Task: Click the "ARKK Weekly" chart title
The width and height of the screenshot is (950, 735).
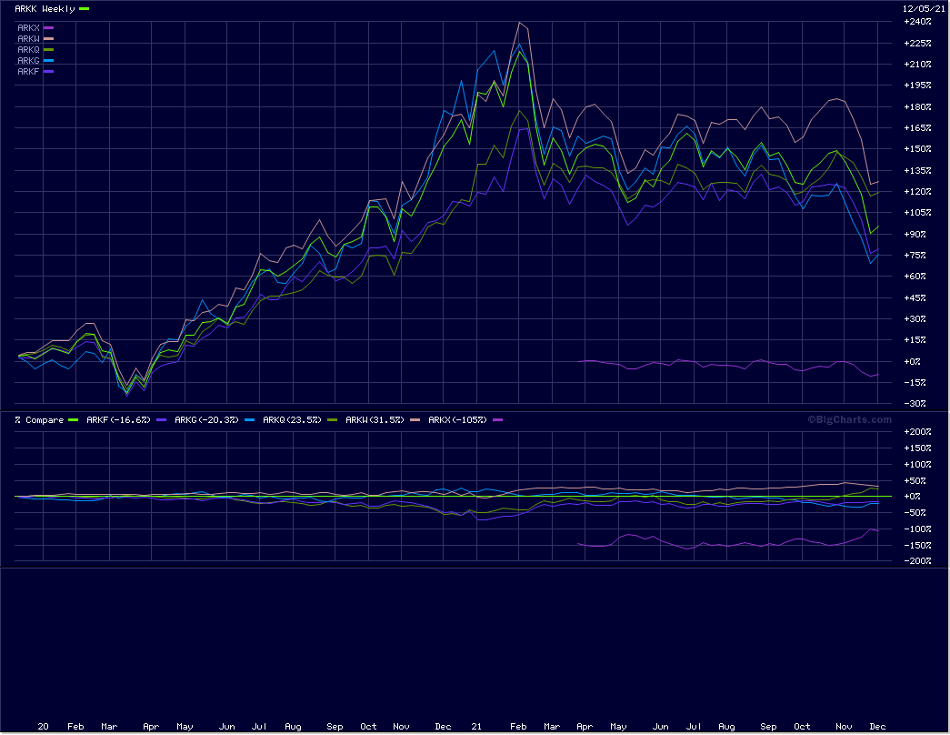Action: (45, 9)
